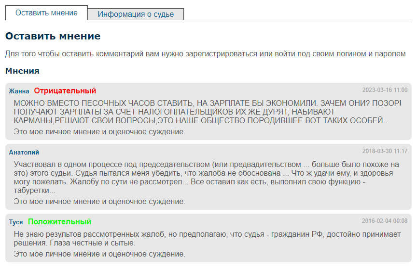Click the red Отрицательный rating label
The width and height of the screenshot is (417, 270).
(65, 90)
